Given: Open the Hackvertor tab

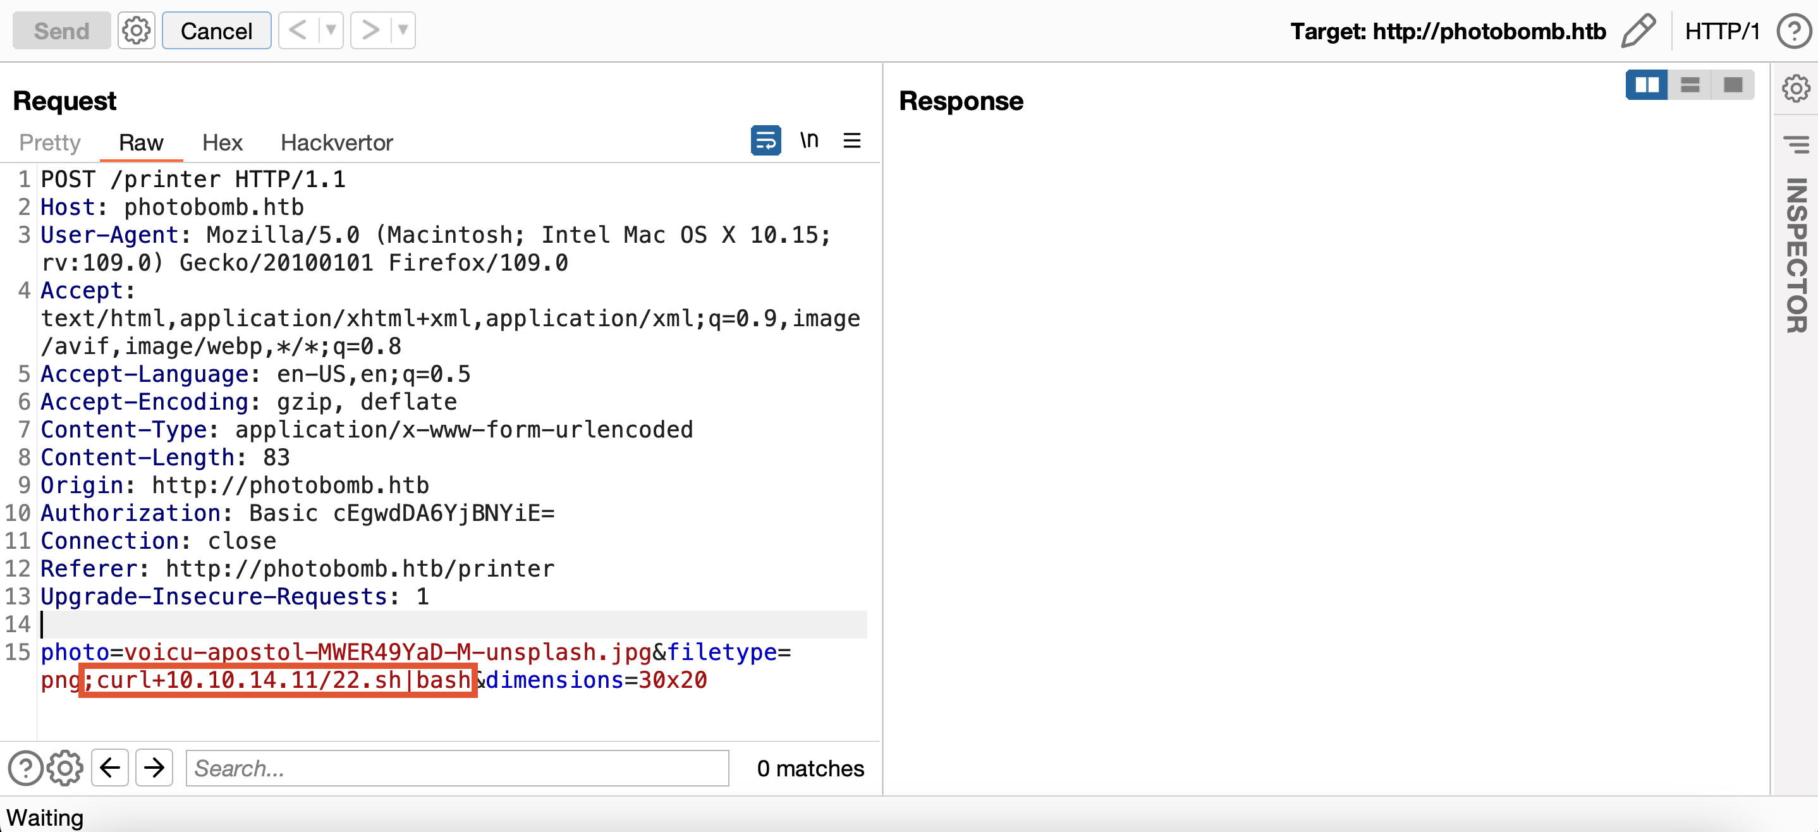Looking at the screenshot, I should tap(337, 142).
